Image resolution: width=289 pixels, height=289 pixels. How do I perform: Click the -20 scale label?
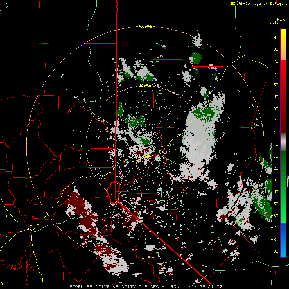coord(275,168)
